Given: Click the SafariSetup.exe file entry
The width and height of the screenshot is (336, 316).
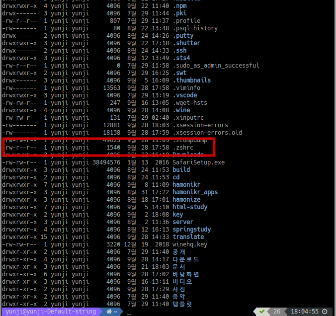Looking at the screenshot, I should [x=198, y=162].
